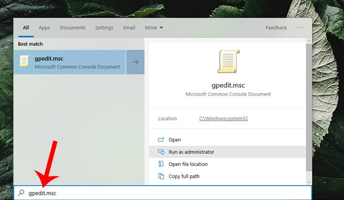Switch to the All search tab
The image size is (344, 200).
(x=26, y=27)
